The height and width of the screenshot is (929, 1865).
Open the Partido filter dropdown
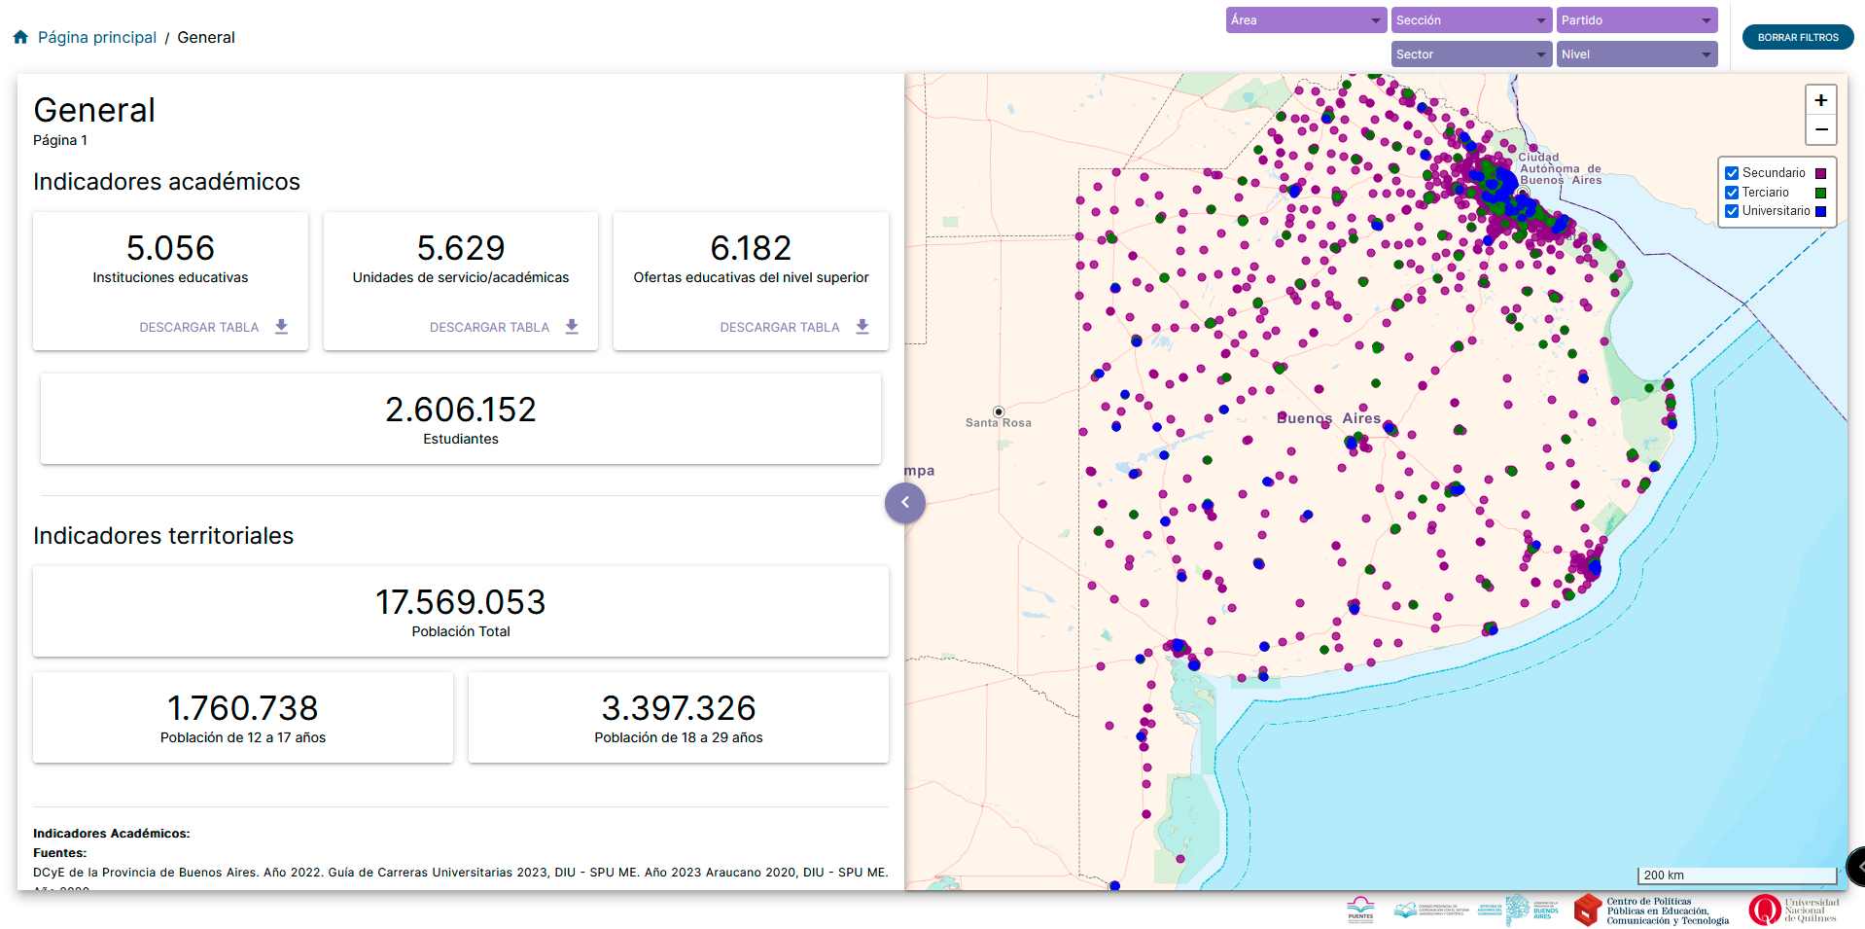pyautogui.click(x=1636, y=20)
